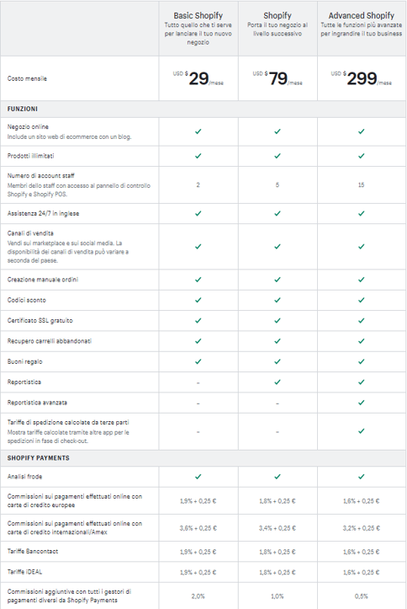Click the USD $29 monthly price
Viewport: 407px width, 609px height.
[198, 78]
